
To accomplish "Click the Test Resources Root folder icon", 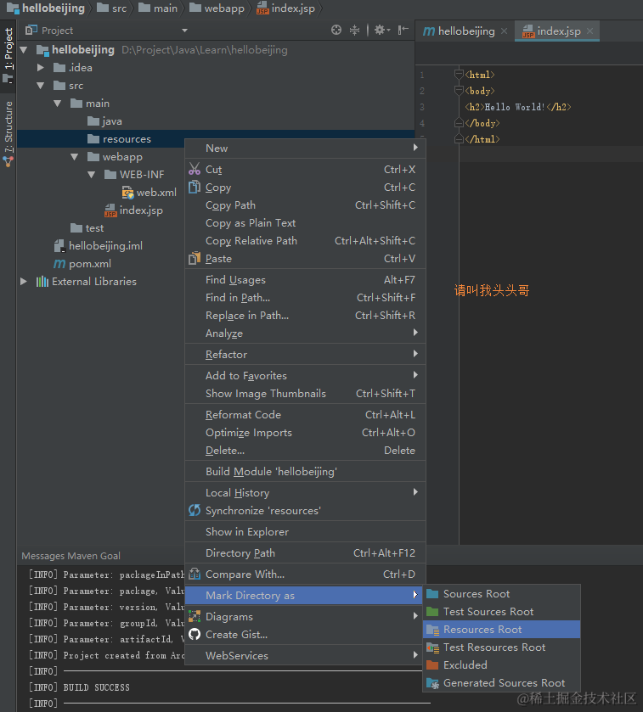I will click(x=432, y=647).
